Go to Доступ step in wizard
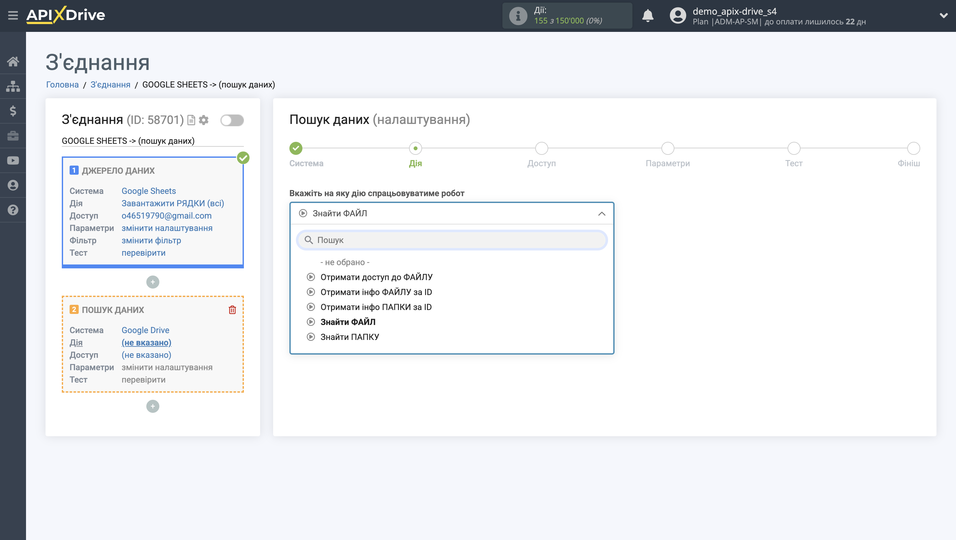 tap(542, 149)
